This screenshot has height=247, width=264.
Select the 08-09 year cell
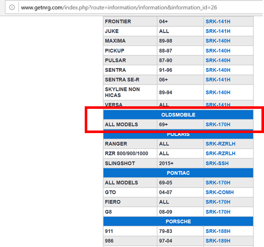click(180, 212)
